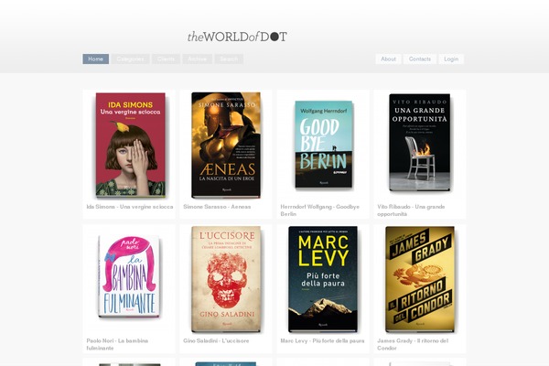The height and width of the screenshot is (366, 549).
Task: Open the Clients navigation item
Action: (x=166, y=59)
